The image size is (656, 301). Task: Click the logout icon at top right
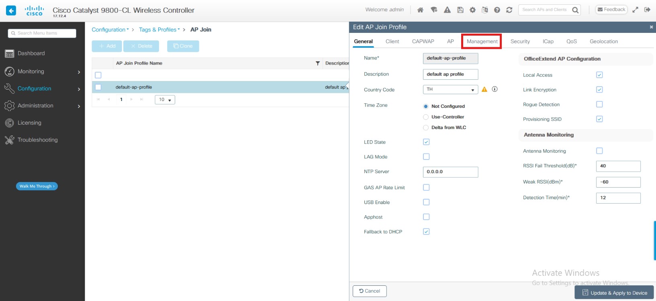coord(647,10)
